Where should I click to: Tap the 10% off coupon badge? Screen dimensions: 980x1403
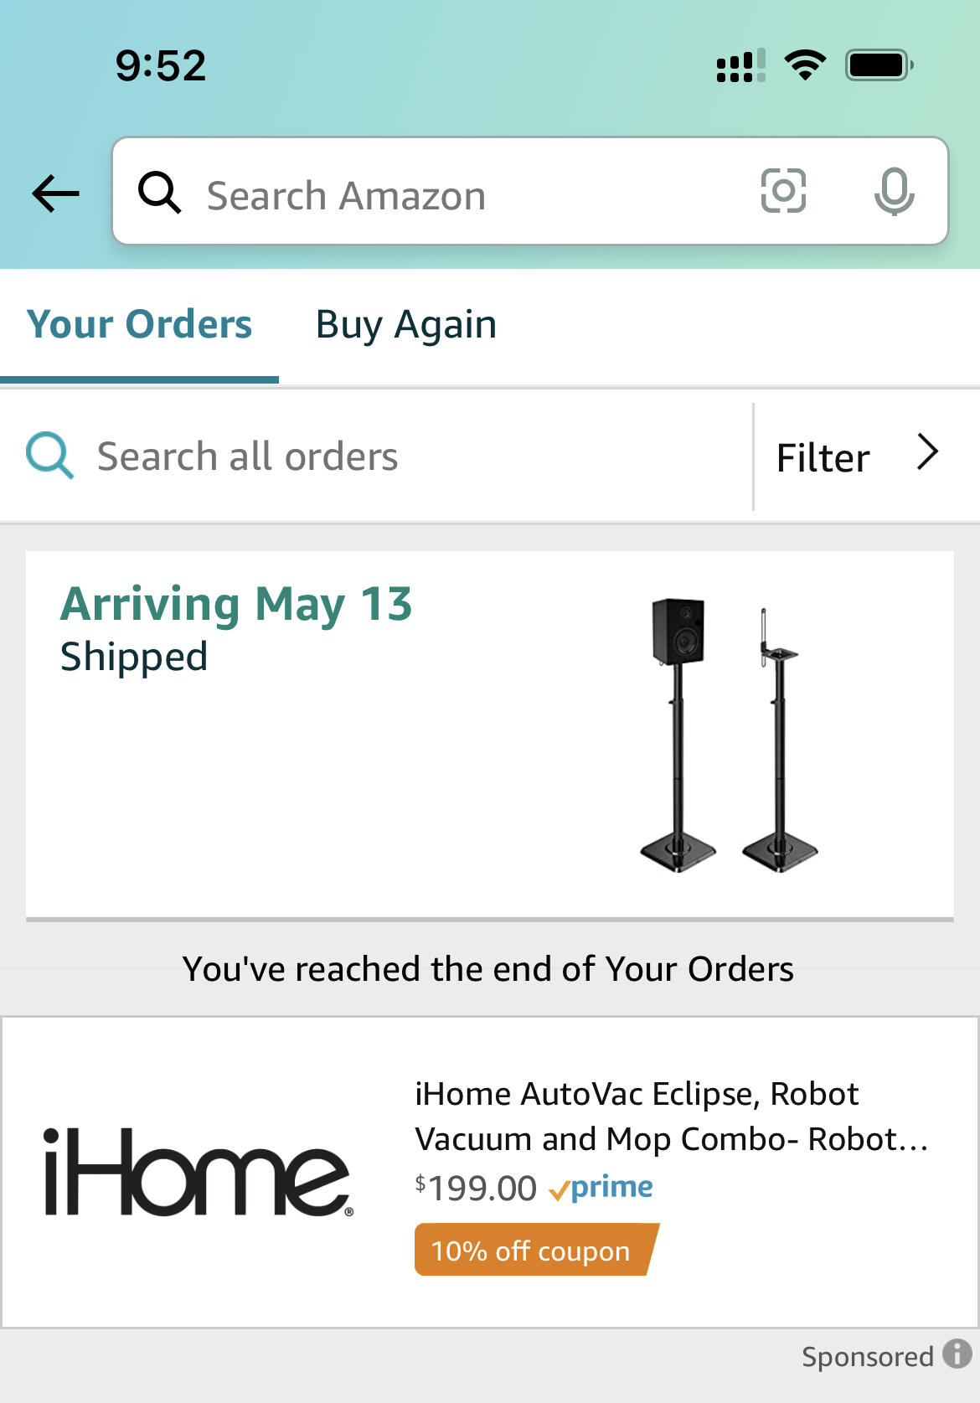533,1250
